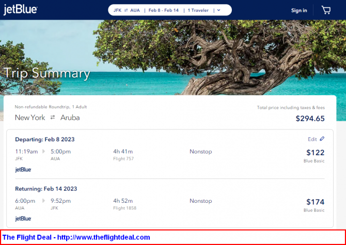This screenshot has width=346, height=245.
Task: Click the $174 returning fare
Action: pyautogui.click(x=316, y=202)
